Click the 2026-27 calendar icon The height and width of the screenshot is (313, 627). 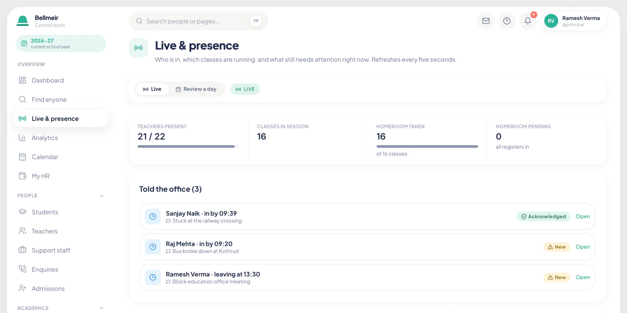24,43
